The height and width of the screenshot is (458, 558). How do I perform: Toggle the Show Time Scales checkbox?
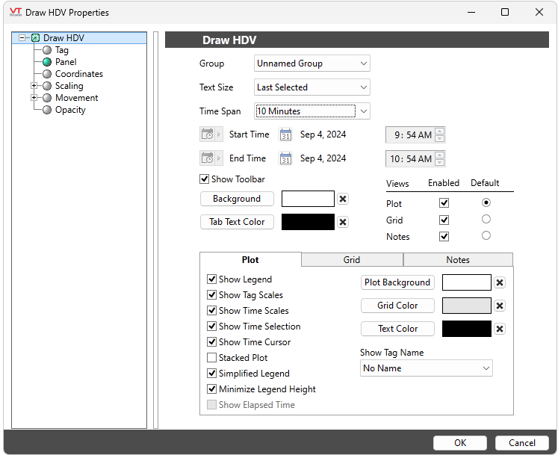coord(211,310)
